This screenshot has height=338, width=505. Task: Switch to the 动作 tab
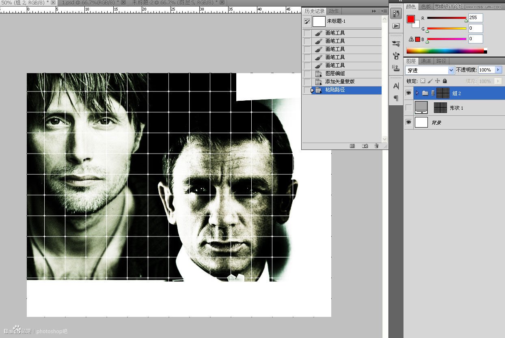pos(334,11)
